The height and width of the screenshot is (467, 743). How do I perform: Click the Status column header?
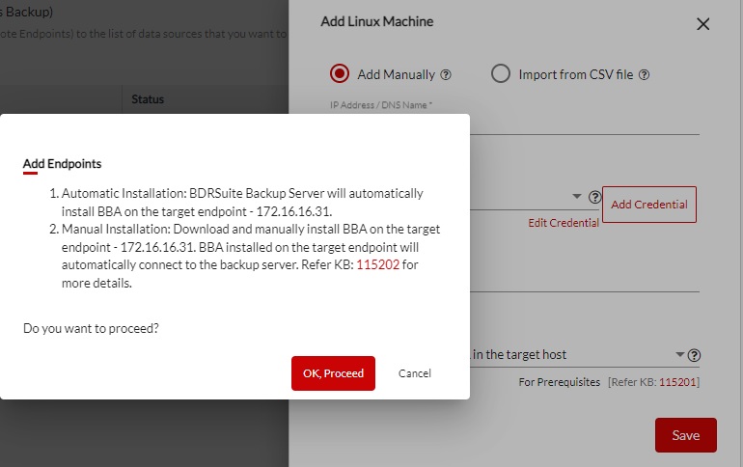click(x=148, y=99)
